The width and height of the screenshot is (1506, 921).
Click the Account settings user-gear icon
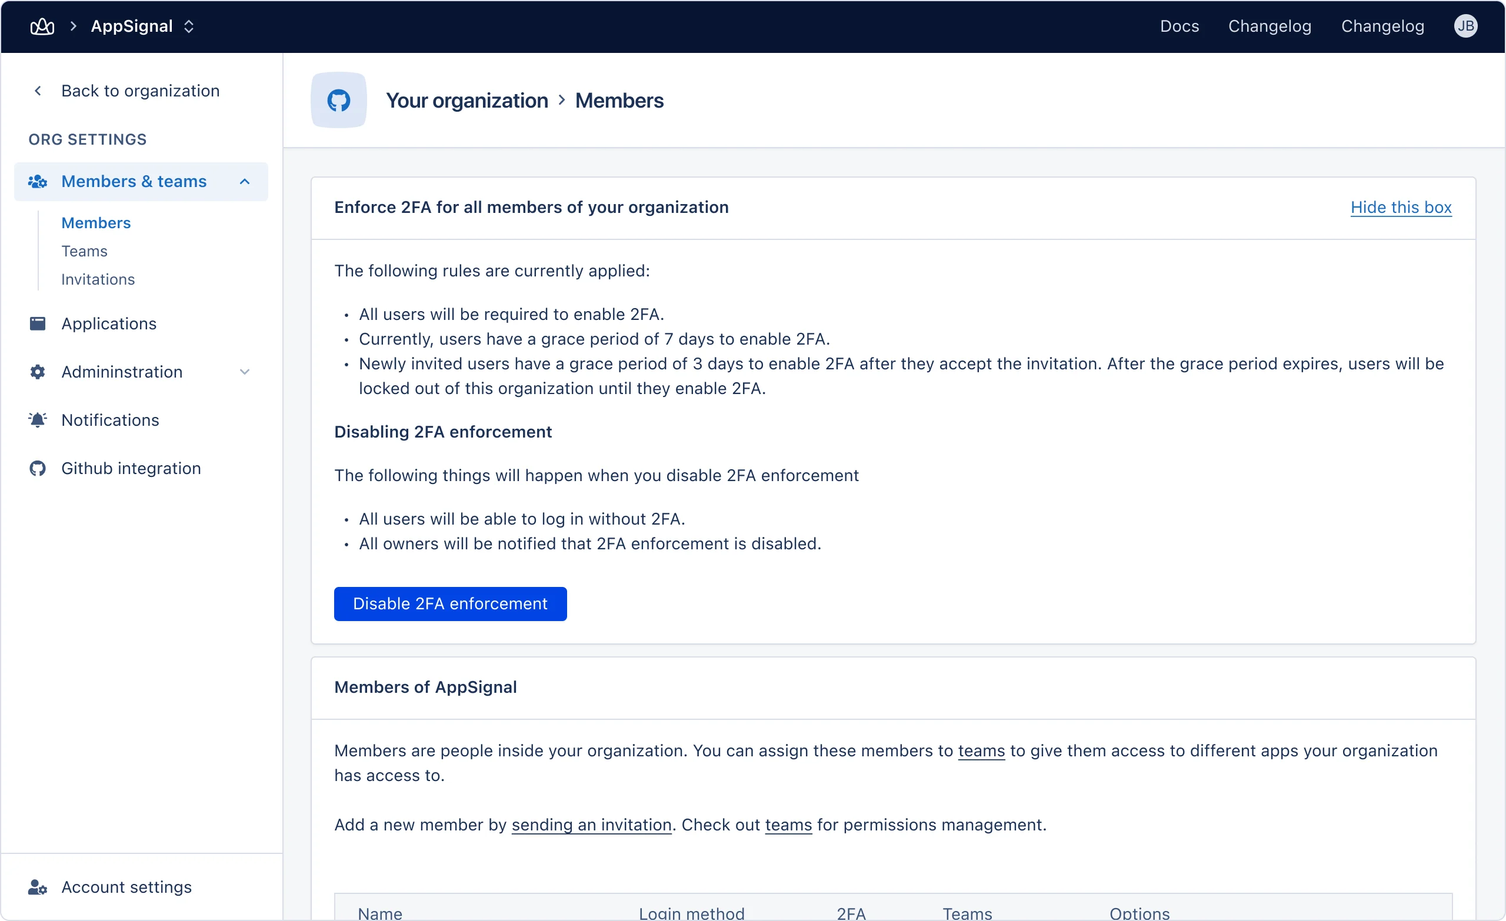(x=37, y=887)
